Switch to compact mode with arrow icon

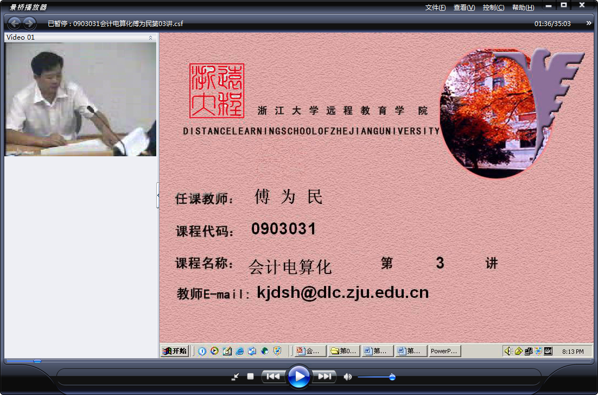click(x=236, y=377)
